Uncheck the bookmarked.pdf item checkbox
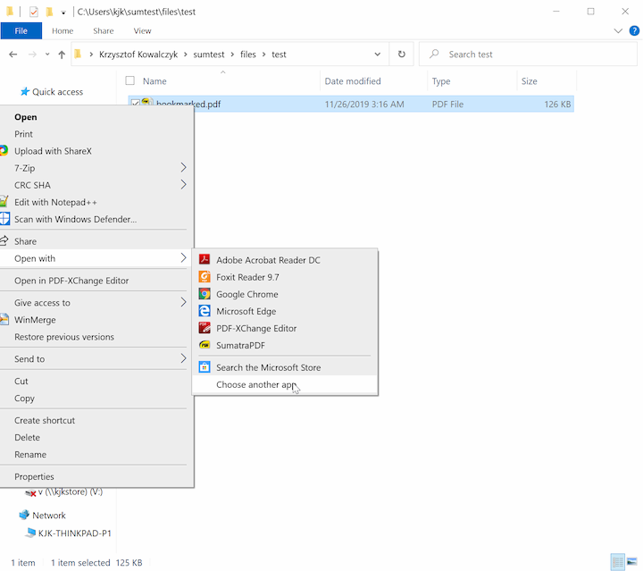Viewport: 643px width, 571px height. (135, 104)
